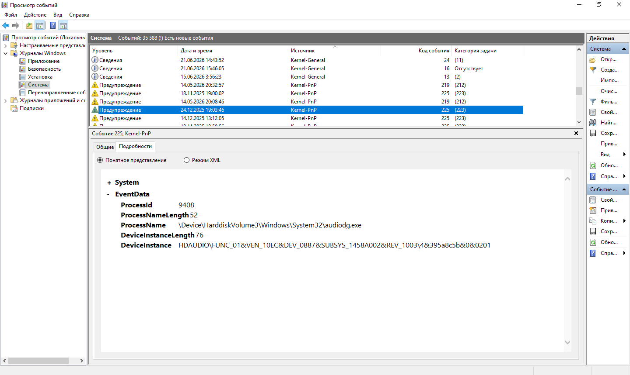Click Спра... help under Событие section
630x375 pixels.
tap(608, 253)
